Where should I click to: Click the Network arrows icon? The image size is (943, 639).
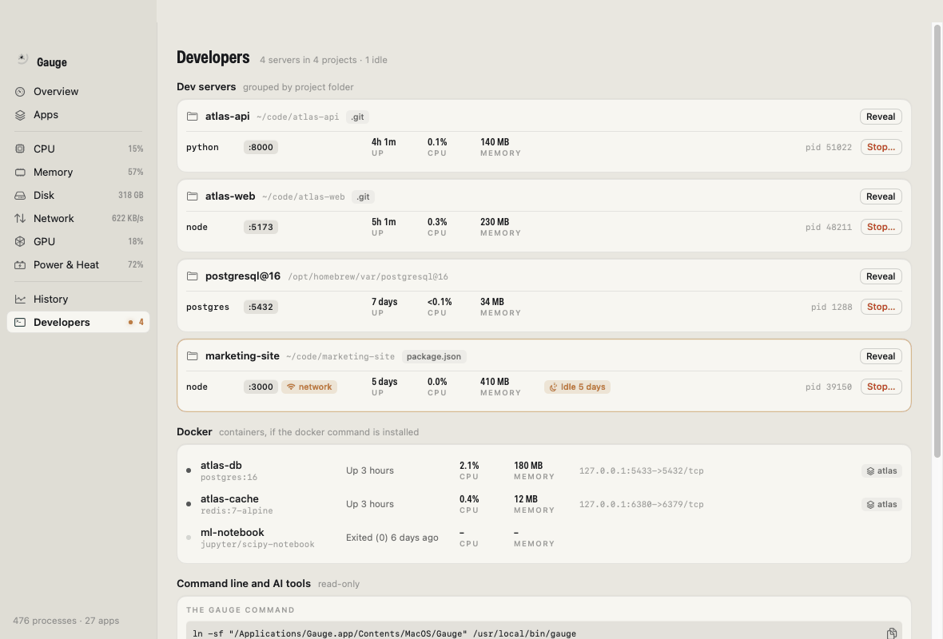coord(20,218)
